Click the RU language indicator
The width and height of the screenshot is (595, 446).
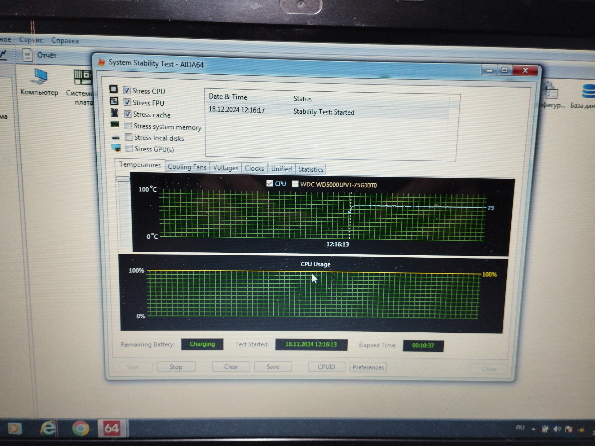coord(520,428)
